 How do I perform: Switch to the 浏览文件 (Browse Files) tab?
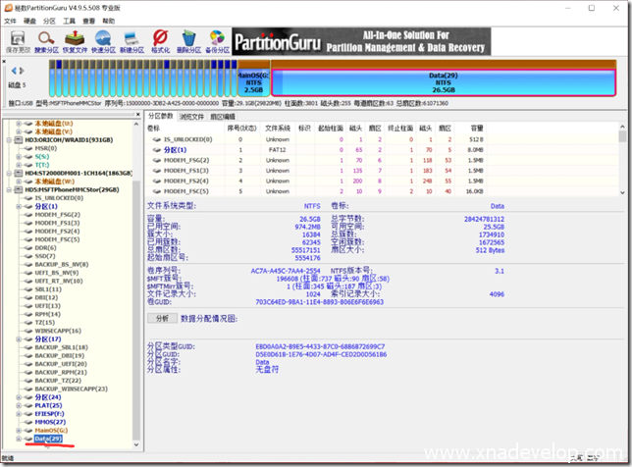190,116
